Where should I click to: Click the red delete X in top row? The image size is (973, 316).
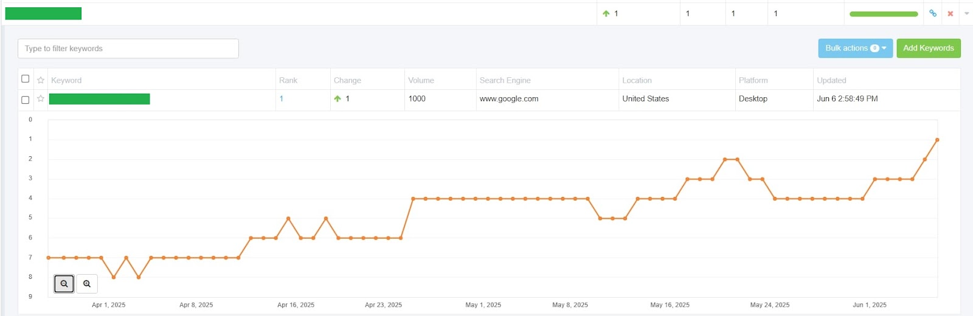(x=950, y=13)
